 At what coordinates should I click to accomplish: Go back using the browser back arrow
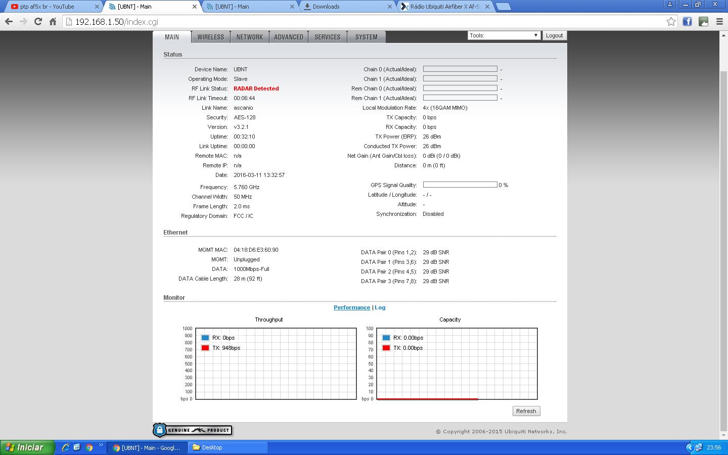9,22
